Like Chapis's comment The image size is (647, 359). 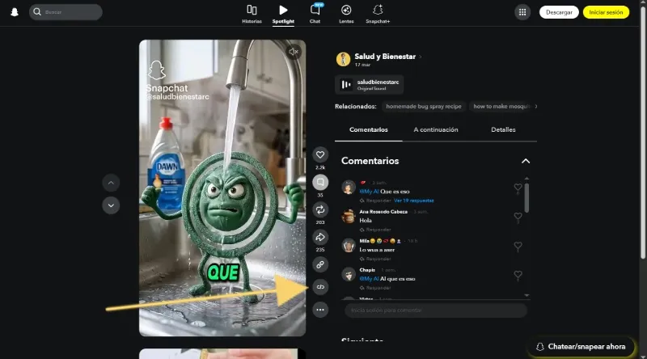[x=518, y=275]
